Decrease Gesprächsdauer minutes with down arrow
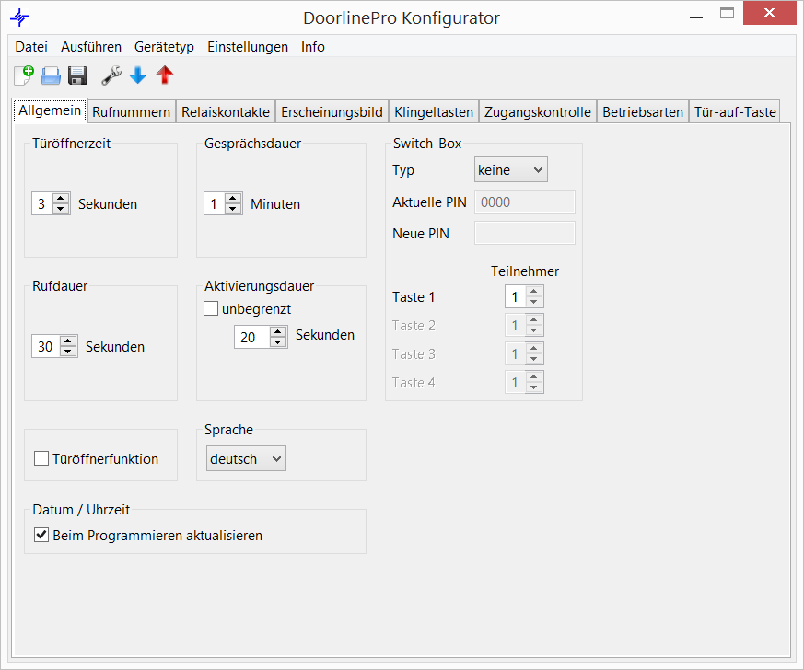This screenshot has height=670, width=804. (233, 209)
